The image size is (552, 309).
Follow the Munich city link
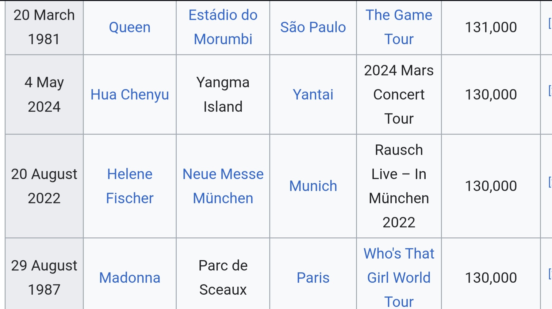click(x=313, y=186)
